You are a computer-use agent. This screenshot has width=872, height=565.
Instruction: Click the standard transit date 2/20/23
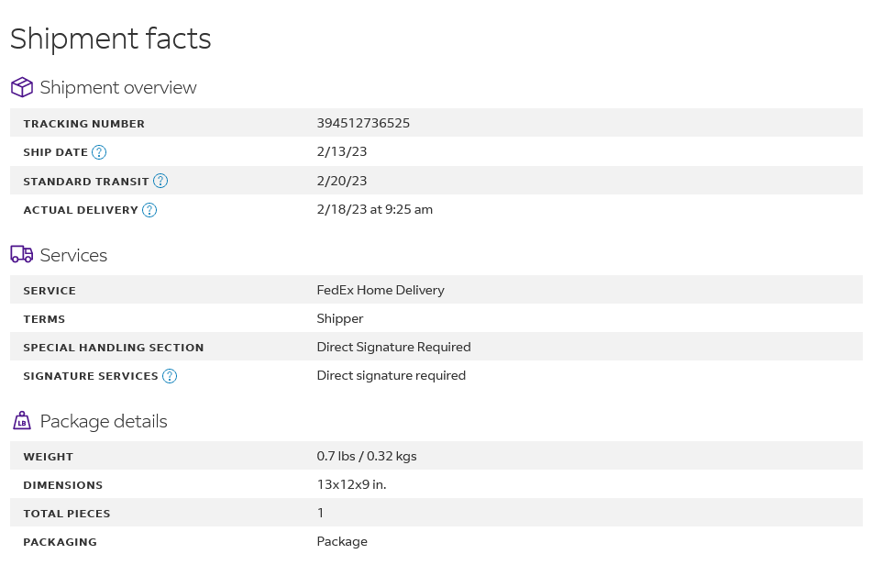click(x=341, y=181)
